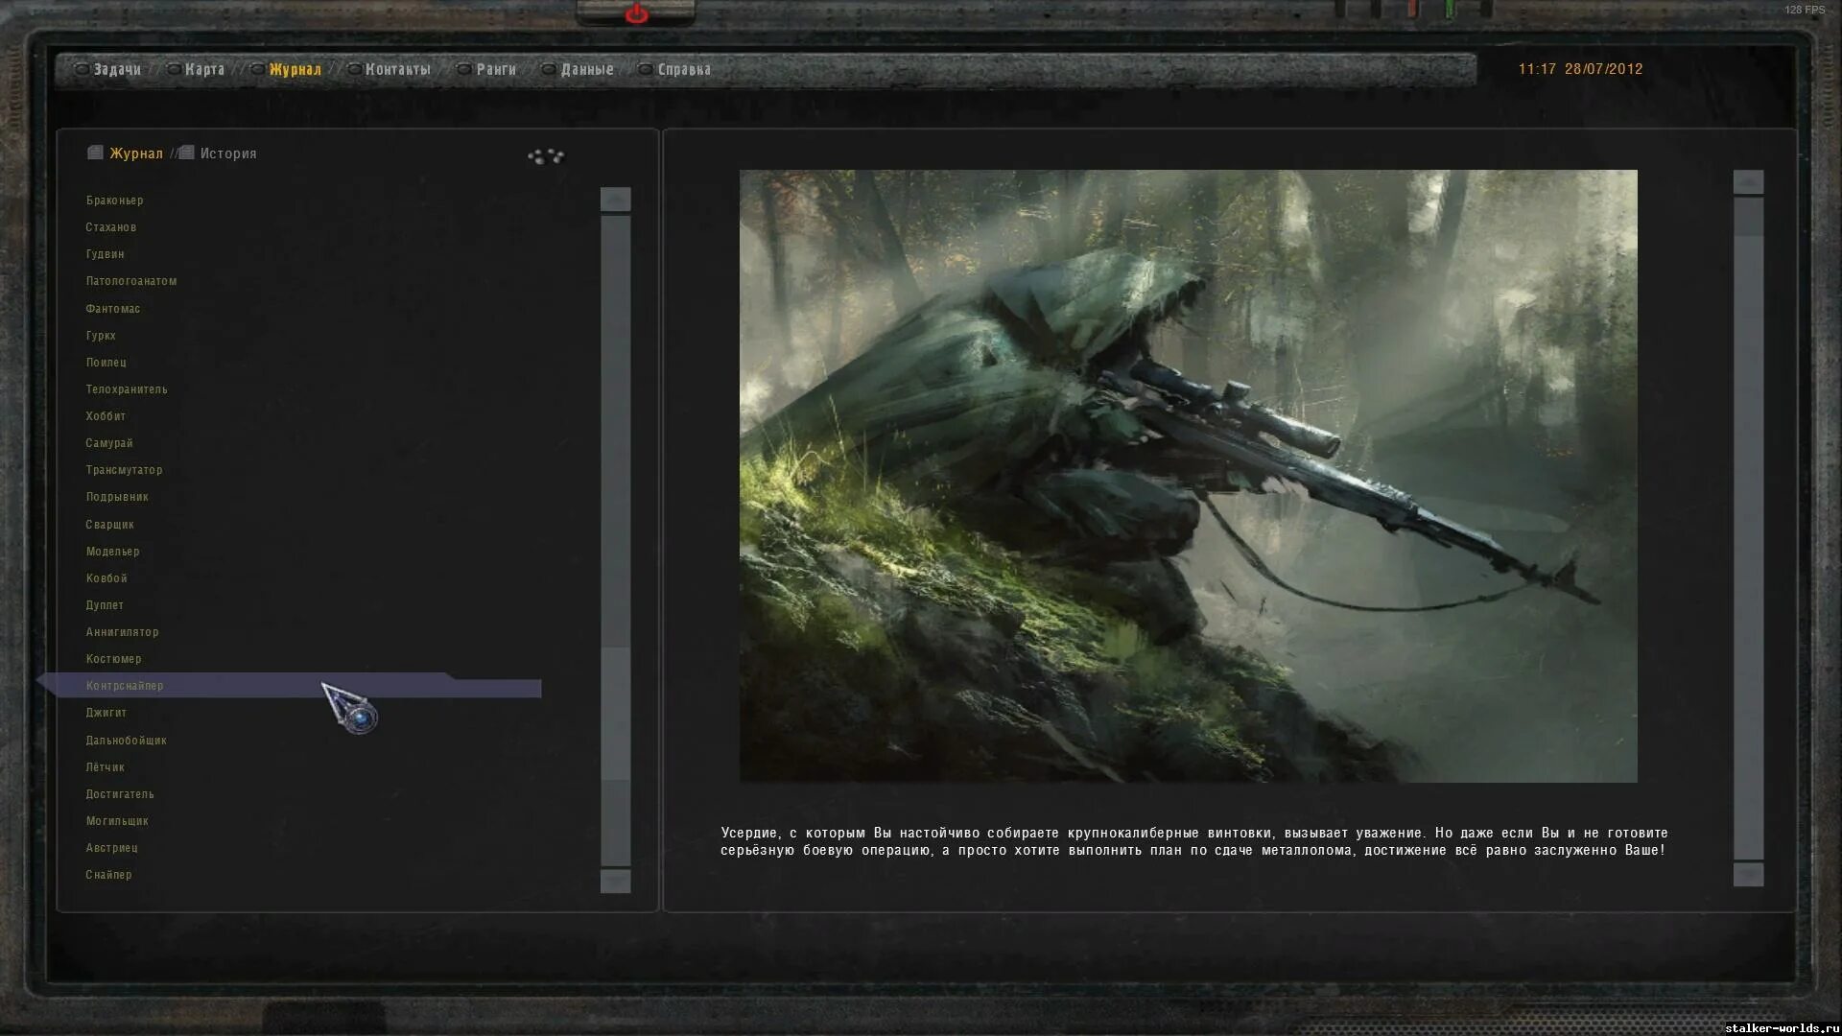The height and width of the screenshot is (1036, 1842).
Task: Switch to the История sub-section
Action: tap(228, 153)
